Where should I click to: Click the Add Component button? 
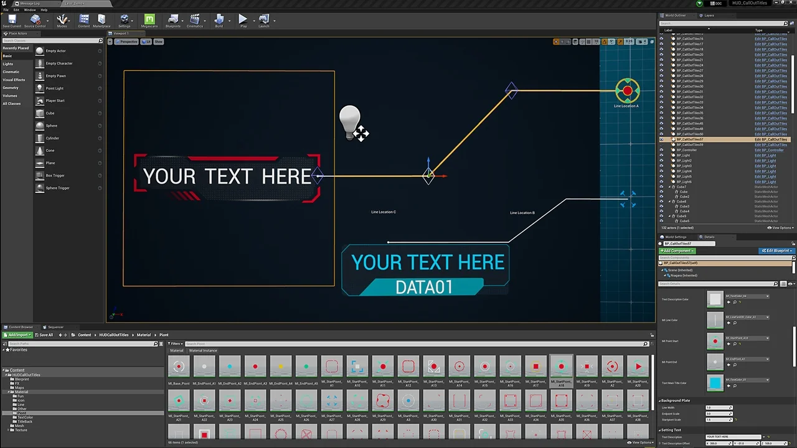(x=677, y=251)
